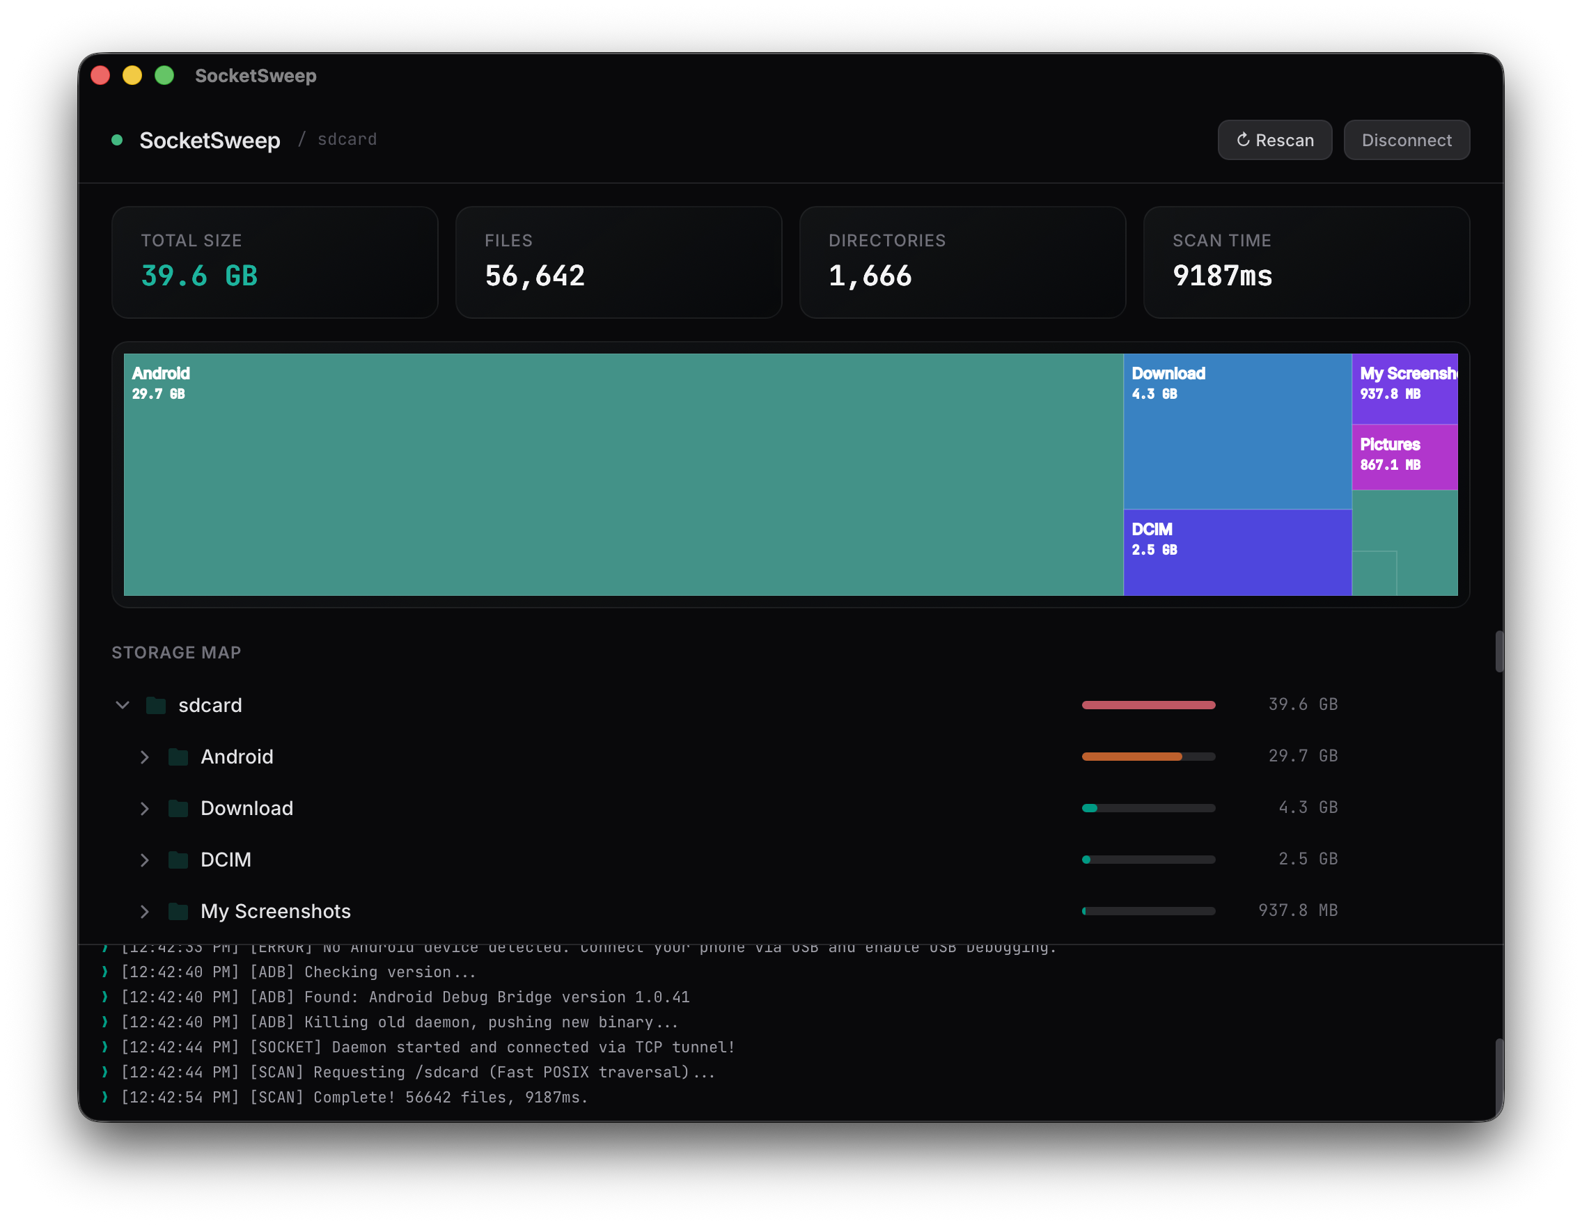Image resolution: width=1582 pixels, height=1225 pixels.
Task: Expand the My Screenshots folder chevron
Action: pos(144,911)
